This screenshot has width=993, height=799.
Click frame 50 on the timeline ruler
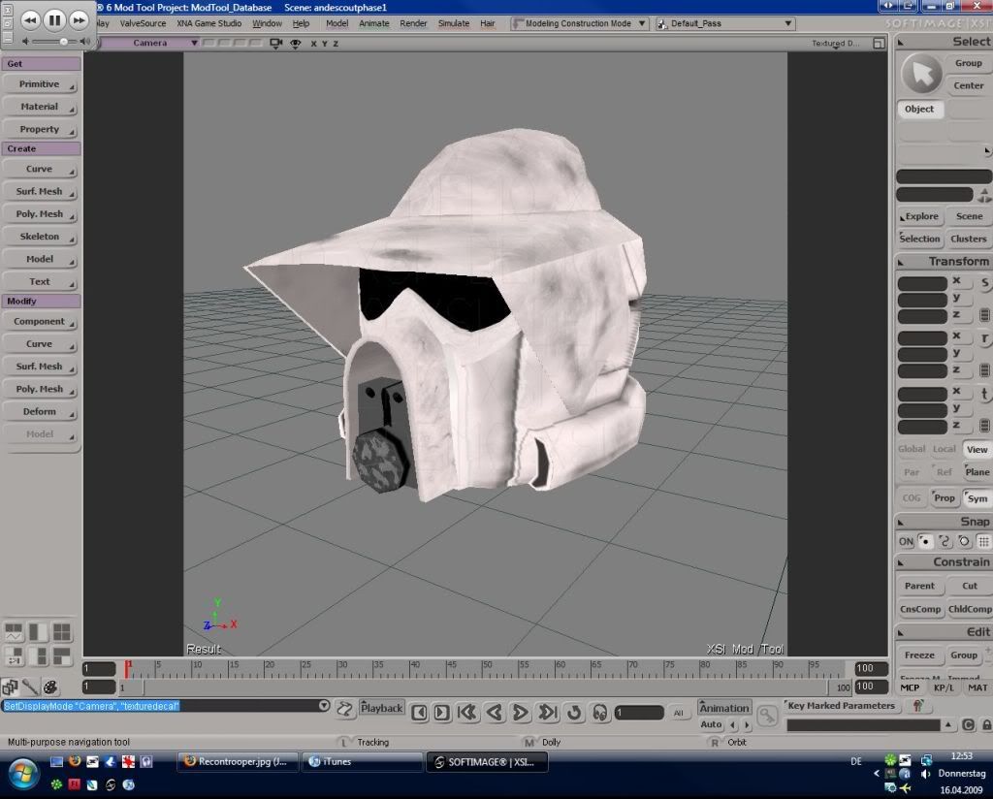487,667
